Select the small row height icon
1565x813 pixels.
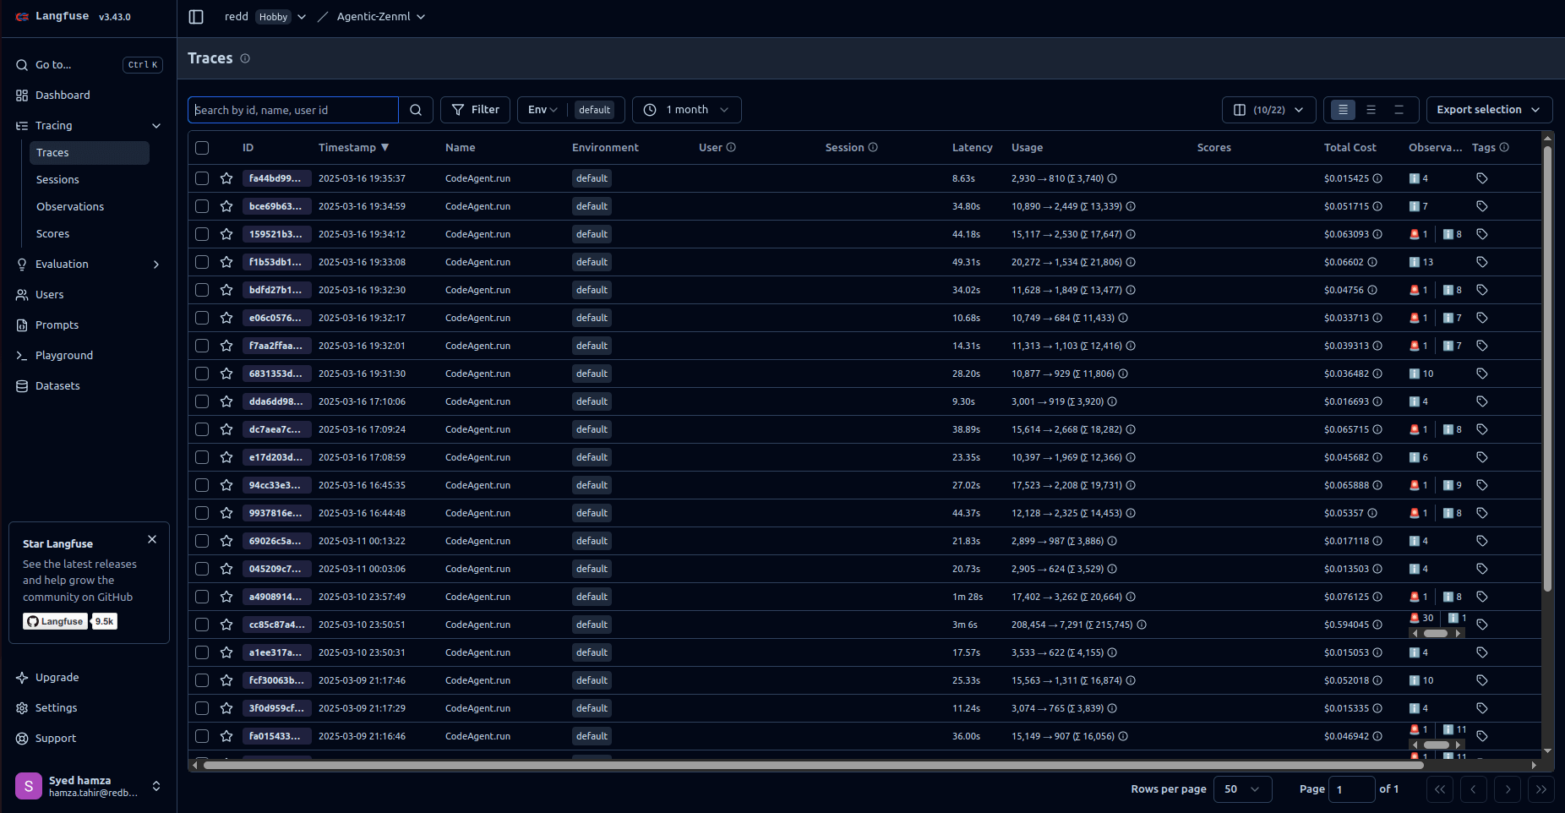[1343, 110]
